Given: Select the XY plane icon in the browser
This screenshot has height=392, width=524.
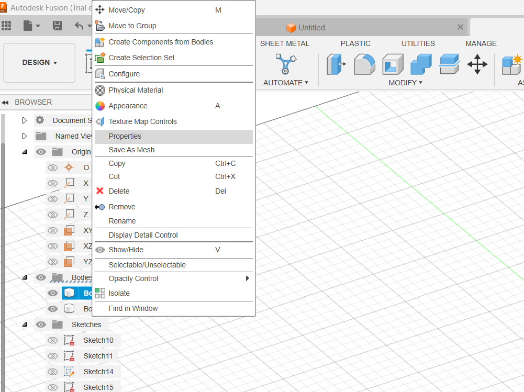Looking at the screenshot, I should (69, 230).
